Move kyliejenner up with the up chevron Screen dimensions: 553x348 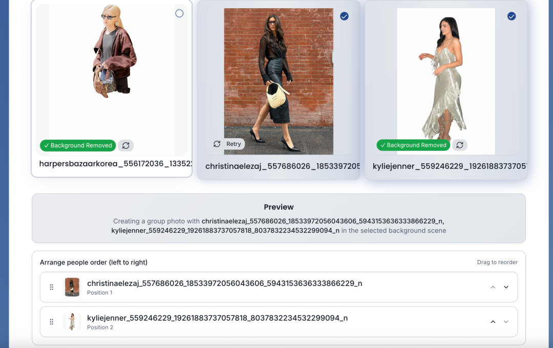(493, 322)
